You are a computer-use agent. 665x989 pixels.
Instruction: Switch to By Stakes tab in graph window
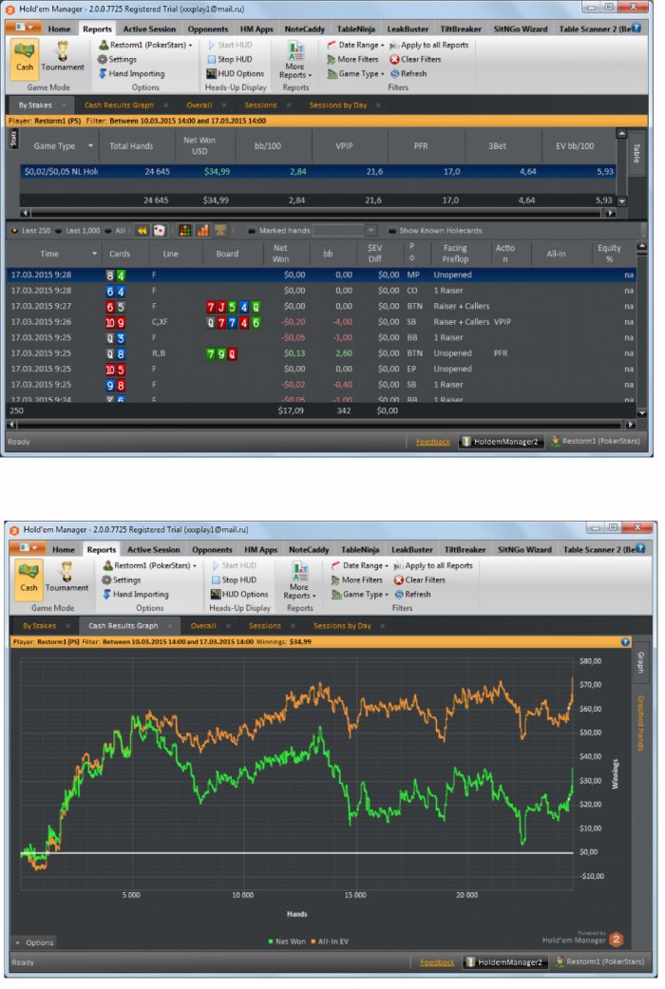click(40, 626)
